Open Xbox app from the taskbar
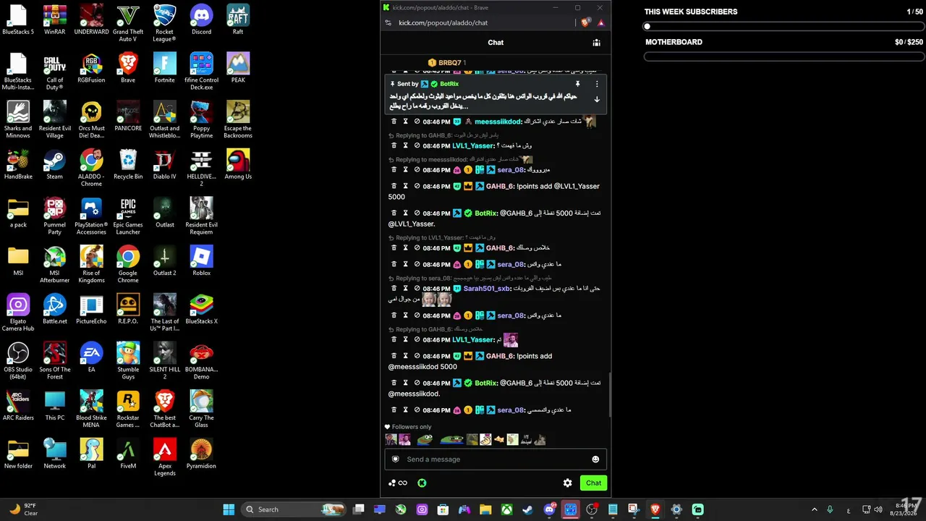926x521 pixels. [507, 509]
